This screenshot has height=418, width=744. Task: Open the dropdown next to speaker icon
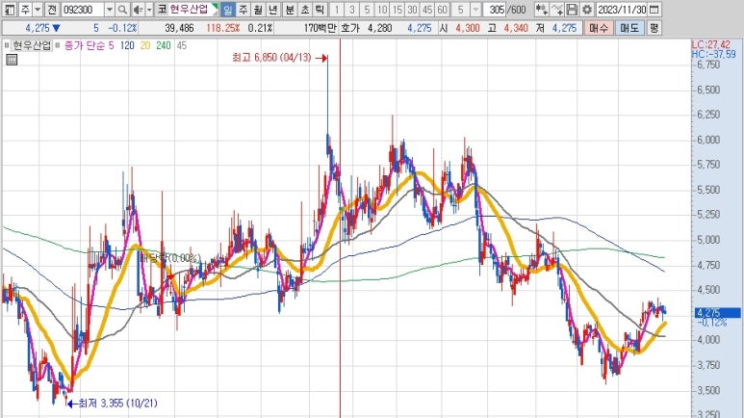click(x=149, y=9)
